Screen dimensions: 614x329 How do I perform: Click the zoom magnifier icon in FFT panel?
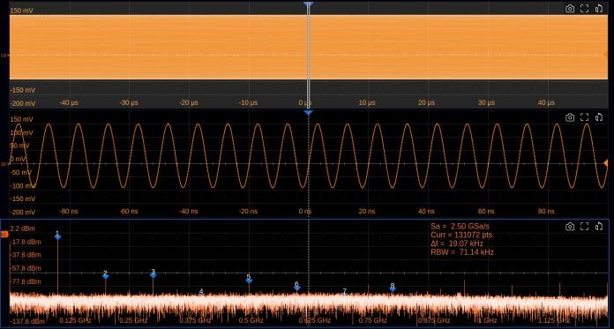[599, 227]
